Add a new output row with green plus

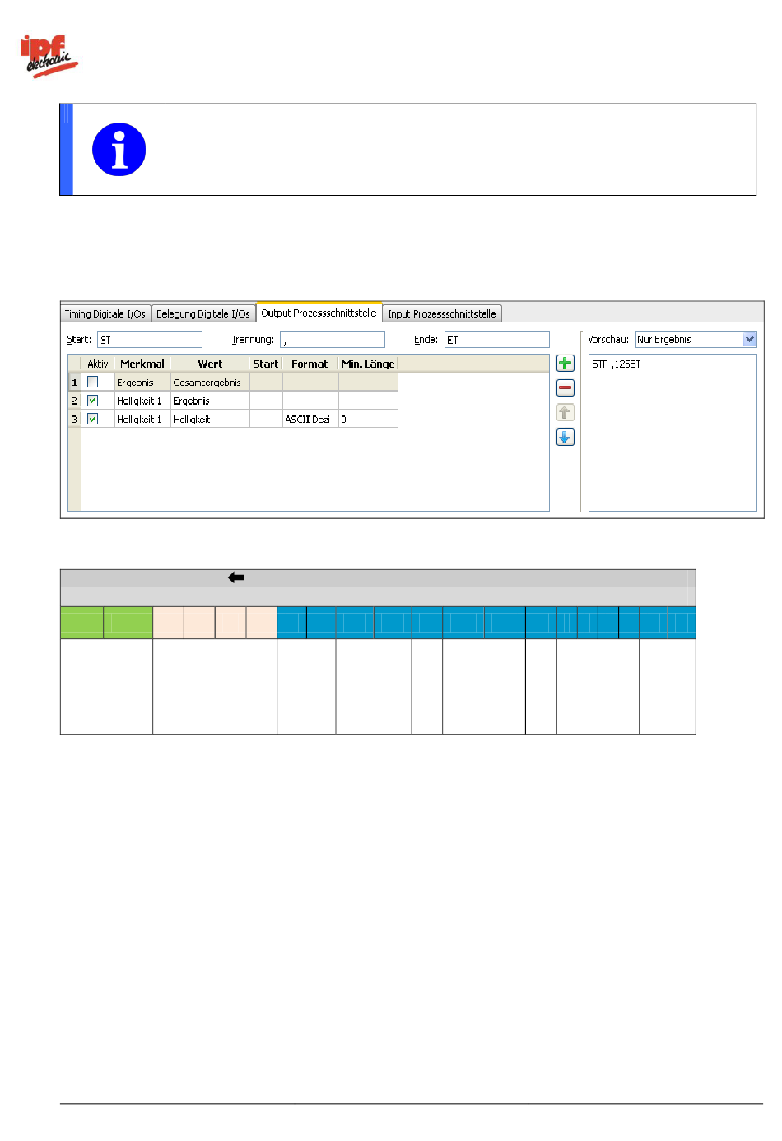point(566,364)
